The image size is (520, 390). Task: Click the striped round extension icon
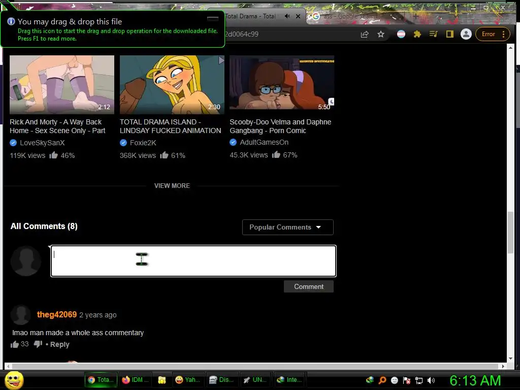pos(401,34)
